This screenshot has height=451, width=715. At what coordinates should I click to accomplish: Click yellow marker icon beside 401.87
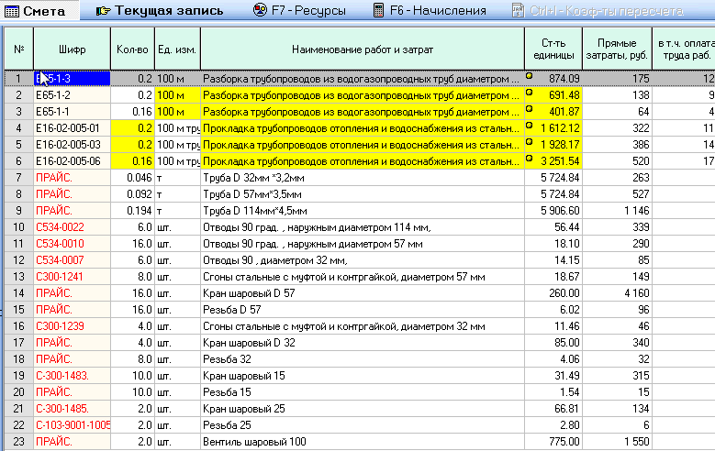click(x=530, y=108)
